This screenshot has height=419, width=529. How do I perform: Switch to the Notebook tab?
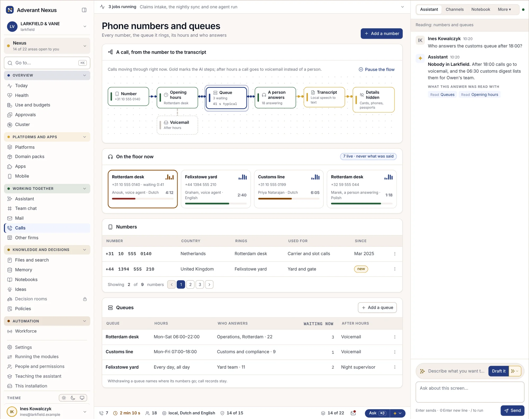(481, 10)
